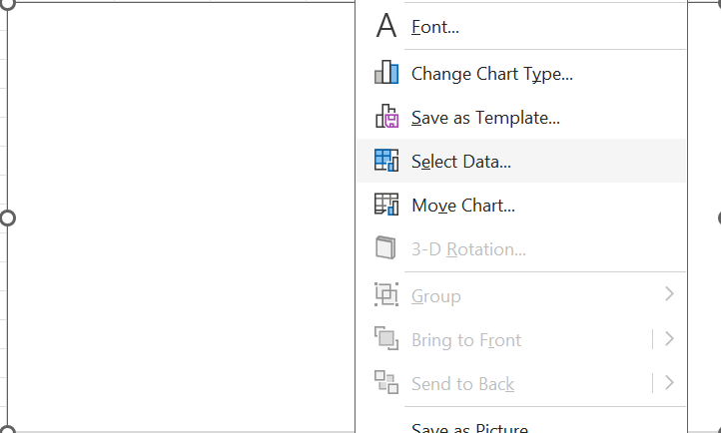Open the Font... dialog entry
The image size is (721, 433).
click(x=435, y=27)
